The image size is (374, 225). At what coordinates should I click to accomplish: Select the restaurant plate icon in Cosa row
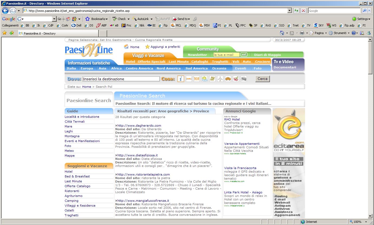(197, 79)
